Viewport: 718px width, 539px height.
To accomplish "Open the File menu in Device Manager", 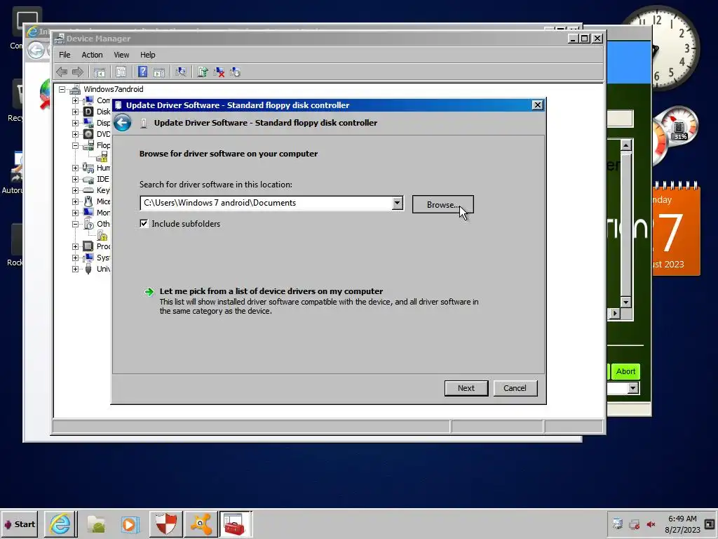I will [65, 55].
